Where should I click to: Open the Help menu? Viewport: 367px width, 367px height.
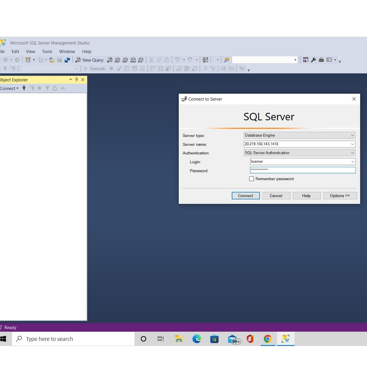tap(87, 52)
